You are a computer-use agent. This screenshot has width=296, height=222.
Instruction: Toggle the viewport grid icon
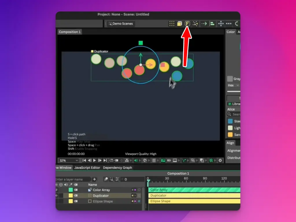(154, 160)
